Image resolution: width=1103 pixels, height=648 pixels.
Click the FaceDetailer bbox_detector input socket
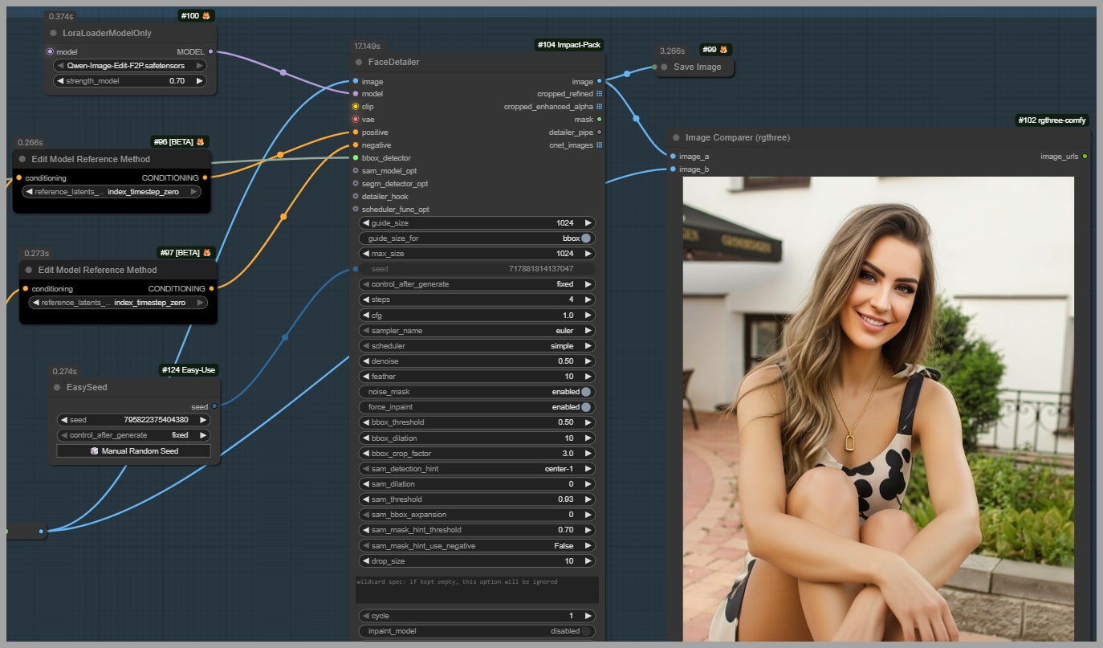[x=356, y=158]
